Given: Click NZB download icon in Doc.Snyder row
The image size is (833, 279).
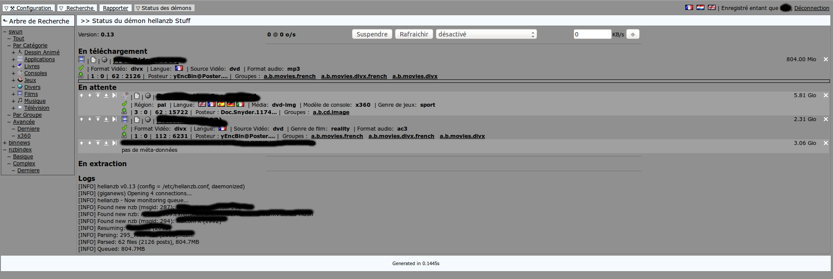Looking at the screenshot, I should point(124,112).
